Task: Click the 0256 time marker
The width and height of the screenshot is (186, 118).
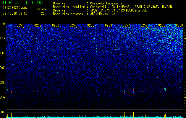Action: click(x=109, y=25)
